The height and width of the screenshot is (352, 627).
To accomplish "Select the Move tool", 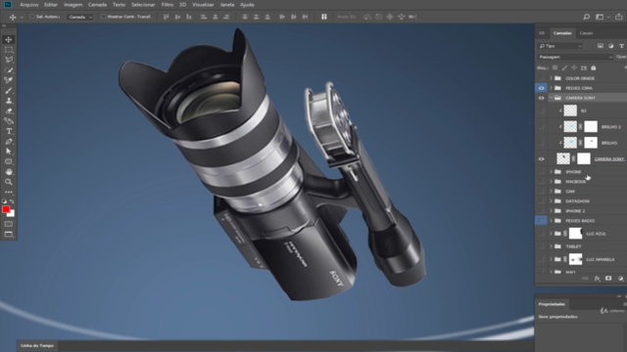I will (x=9, y=39).
